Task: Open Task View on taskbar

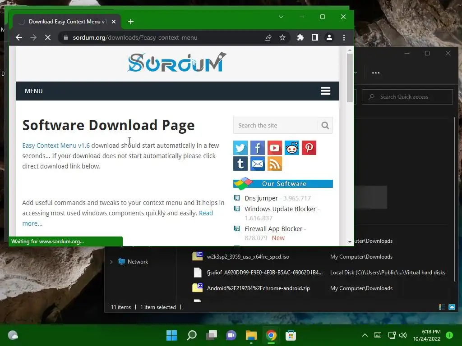Action: [x=211, y=335]
